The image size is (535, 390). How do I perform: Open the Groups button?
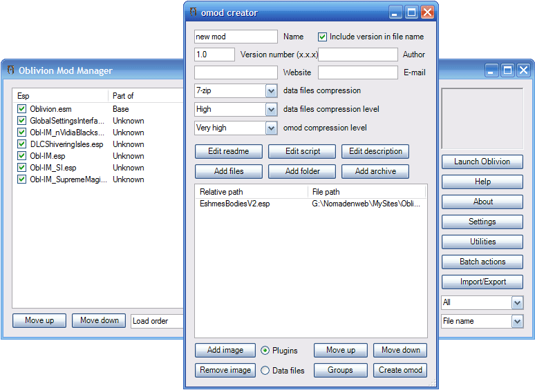(341, 370)
